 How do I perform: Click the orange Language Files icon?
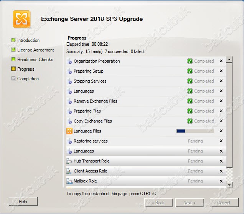pos(69,131)
